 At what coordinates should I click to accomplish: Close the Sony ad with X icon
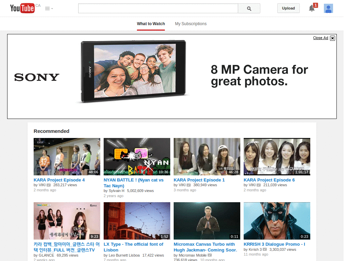coord(332,38)
